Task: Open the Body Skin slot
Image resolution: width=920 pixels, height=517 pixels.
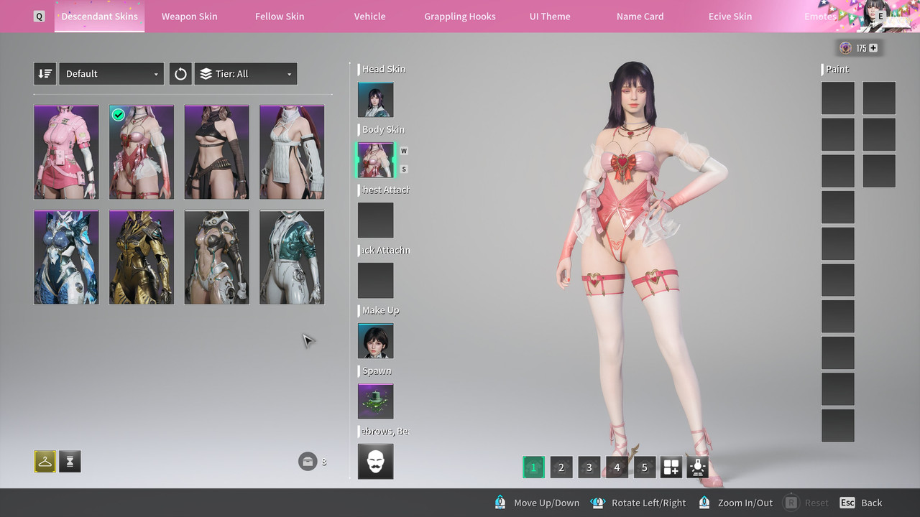Action: (375, 160)
